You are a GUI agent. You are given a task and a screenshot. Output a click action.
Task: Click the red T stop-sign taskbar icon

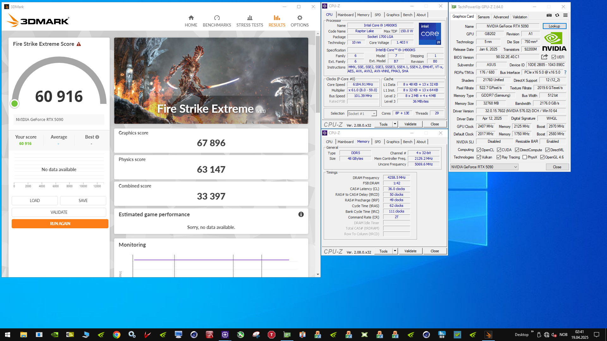click(272, 335)
